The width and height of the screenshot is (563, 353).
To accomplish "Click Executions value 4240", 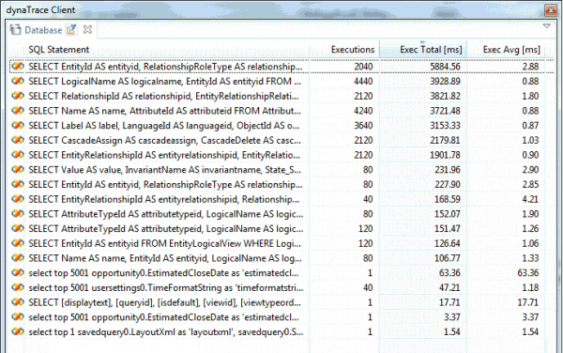I will 363,111.
